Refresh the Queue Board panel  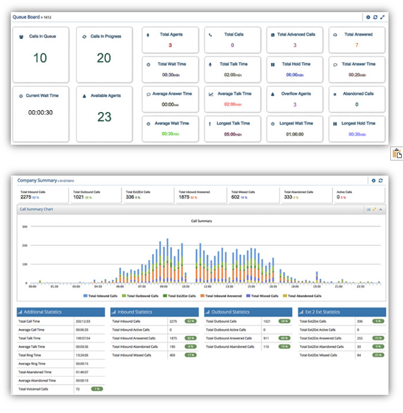tap(375, 17)
